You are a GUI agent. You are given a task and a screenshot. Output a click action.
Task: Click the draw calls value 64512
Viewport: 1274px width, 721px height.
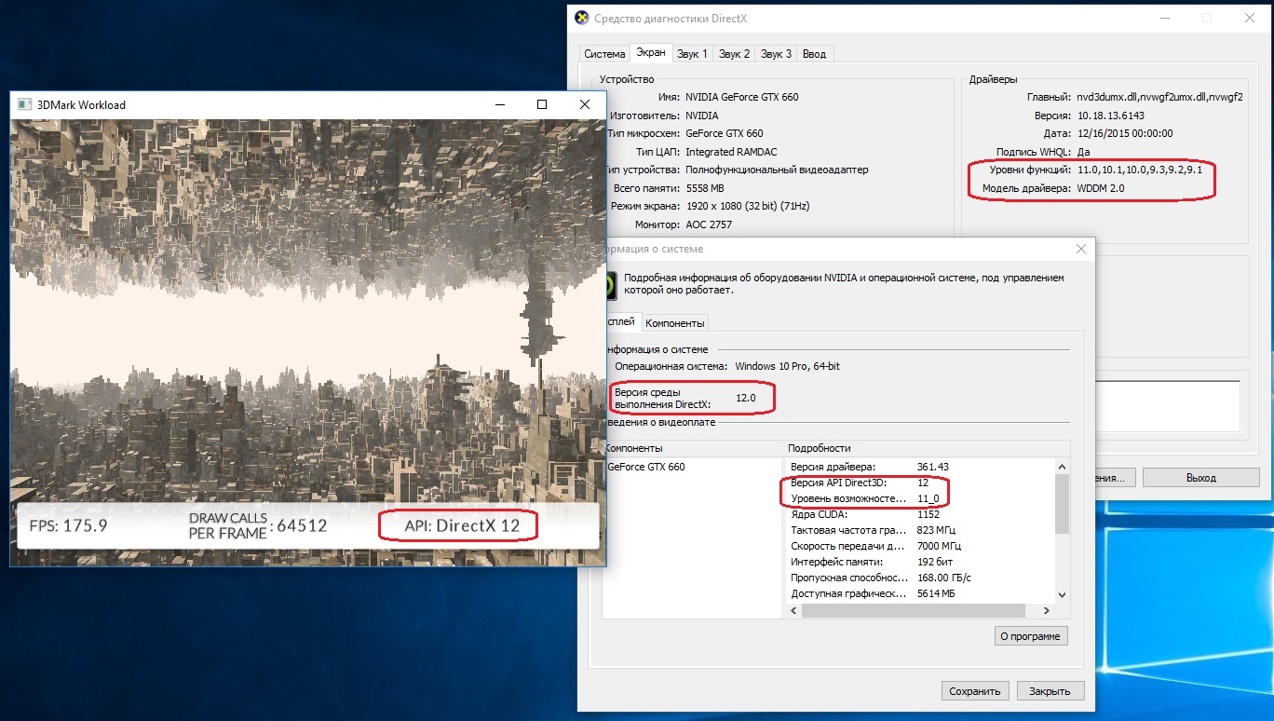302,525
